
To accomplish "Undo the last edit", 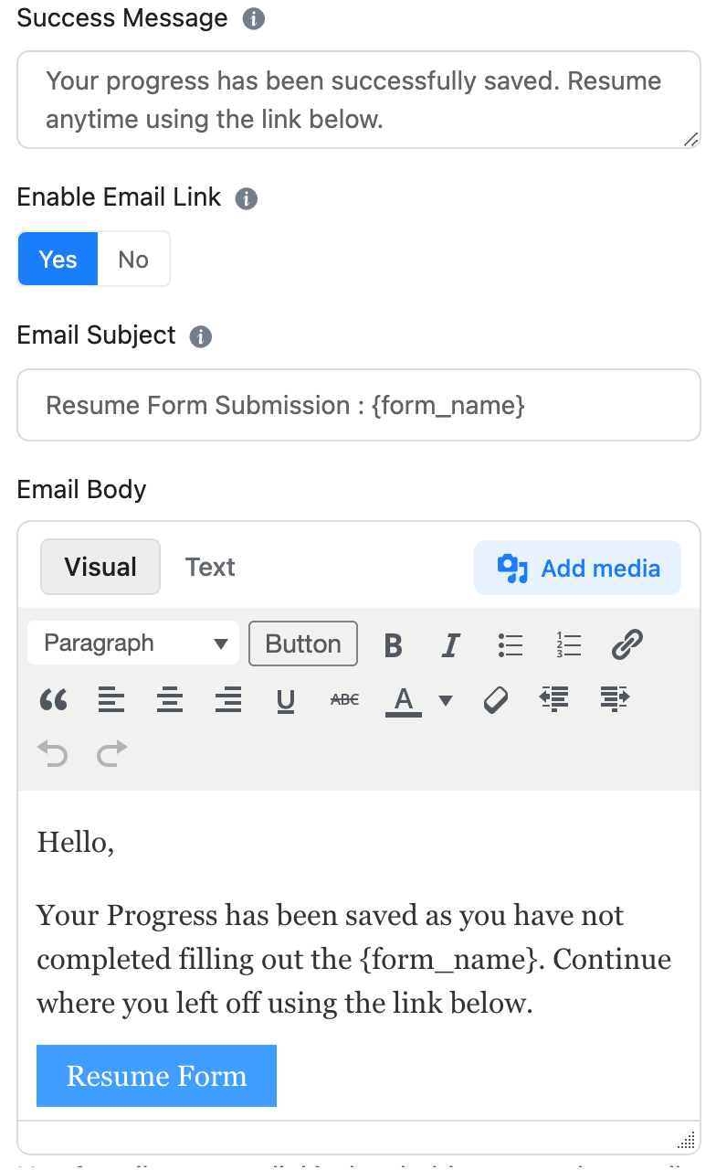I will pos(53,754).
